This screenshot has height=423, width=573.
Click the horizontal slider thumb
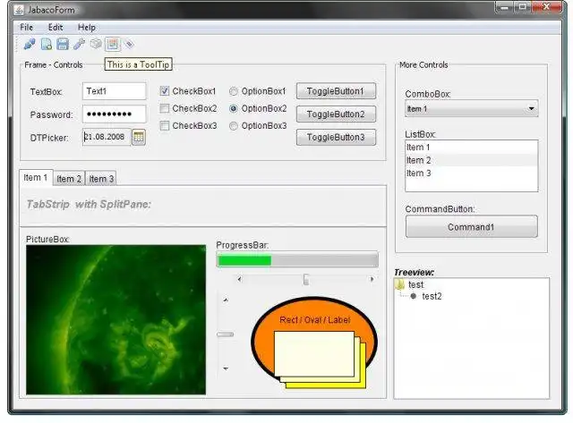306,279
